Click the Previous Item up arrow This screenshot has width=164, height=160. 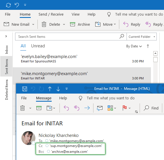click(50, 89)
